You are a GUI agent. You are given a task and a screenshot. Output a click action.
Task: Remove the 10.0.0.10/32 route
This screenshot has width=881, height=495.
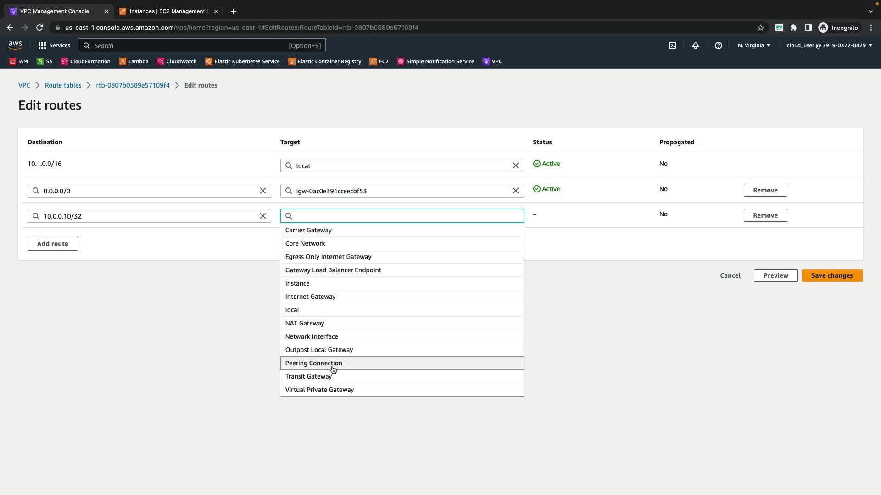click(x=765, y=215)
